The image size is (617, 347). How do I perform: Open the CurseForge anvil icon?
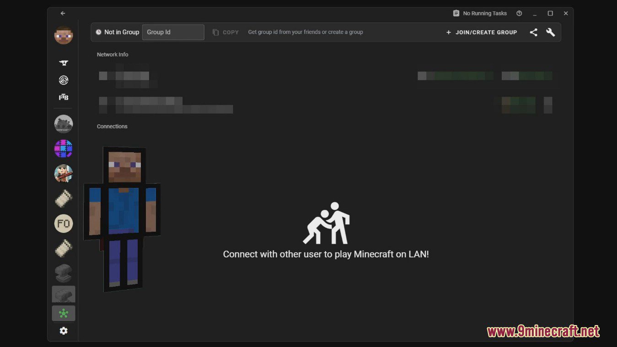(64, 63)
